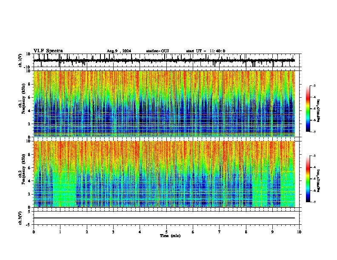Click the "Time (min)" axis title
Image resolution: width=337 pixels, height=260 pixels.
pyautogui.click(x=170, y=236)
